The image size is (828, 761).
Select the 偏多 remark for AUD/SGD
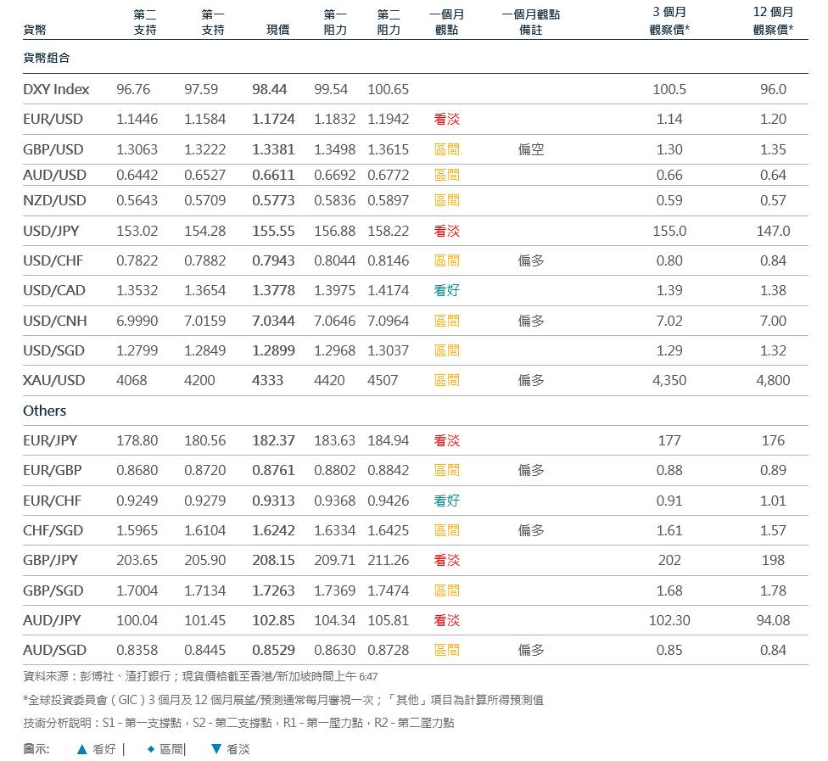click(531, 650)
